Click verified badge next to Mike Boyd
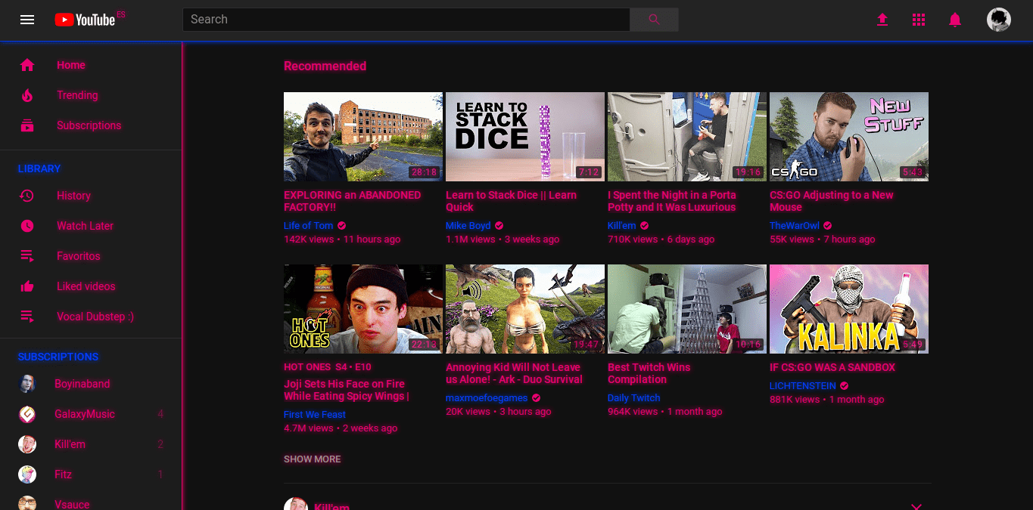The height and width of the screenshot is (510, 1033). pyautogui.click(x=499, y=226)
